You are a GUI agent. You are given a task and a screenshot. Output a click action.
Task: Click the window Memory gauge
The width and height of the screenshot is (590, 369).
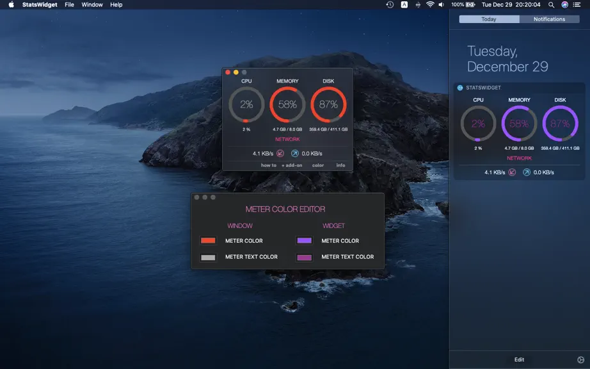click(x=287, y=104)
